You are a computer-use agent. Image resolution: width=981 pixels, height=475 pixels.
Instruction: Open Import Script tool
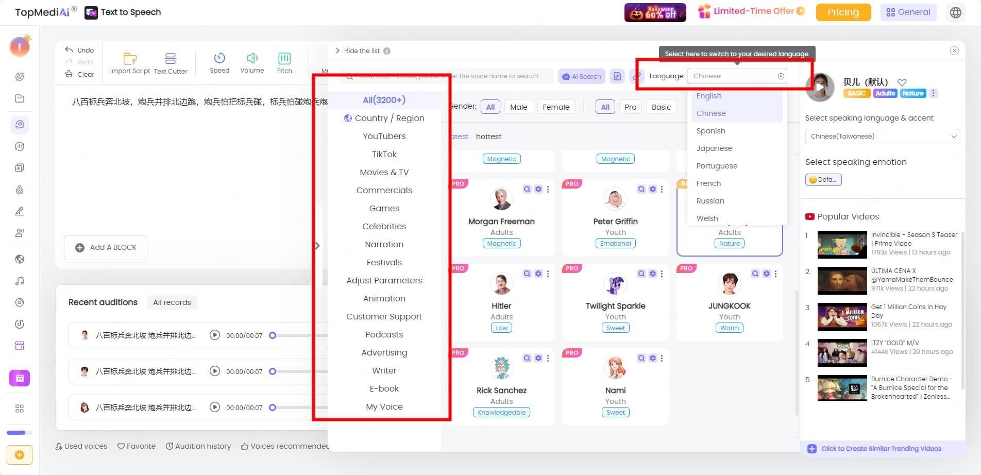[130, 63]
